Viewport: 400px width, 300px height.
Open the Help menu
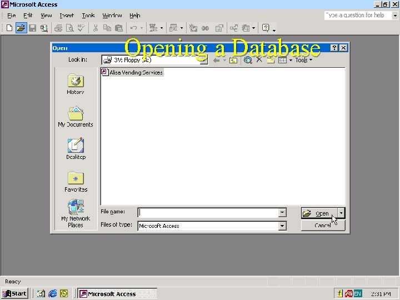point(134,16)
